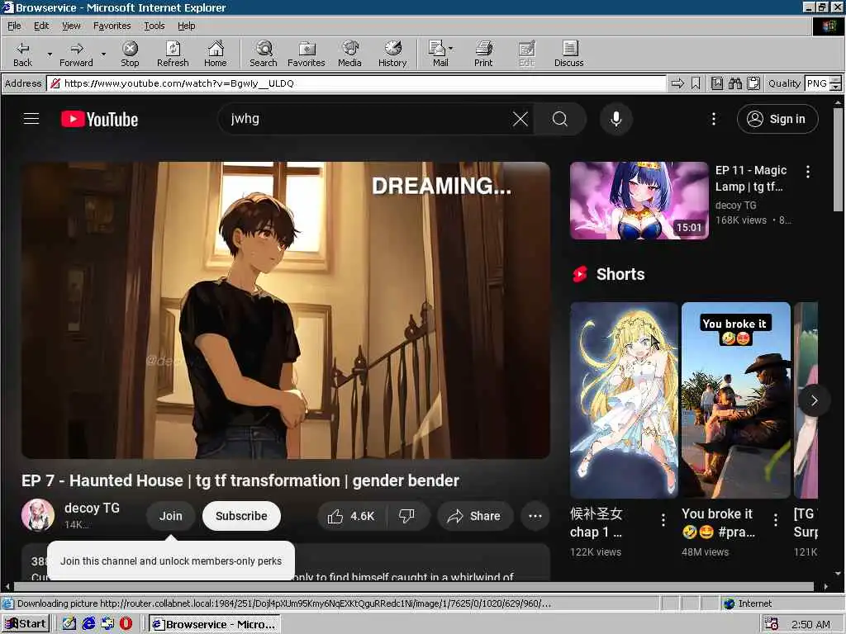
Task: Click the horizontal scrollbar at bottom
Action: coord(416,587)
